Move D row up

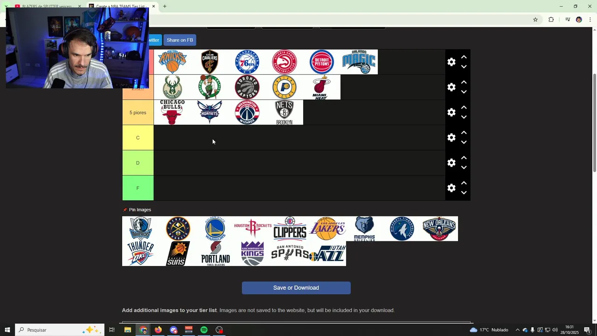[x=464, y=158]
